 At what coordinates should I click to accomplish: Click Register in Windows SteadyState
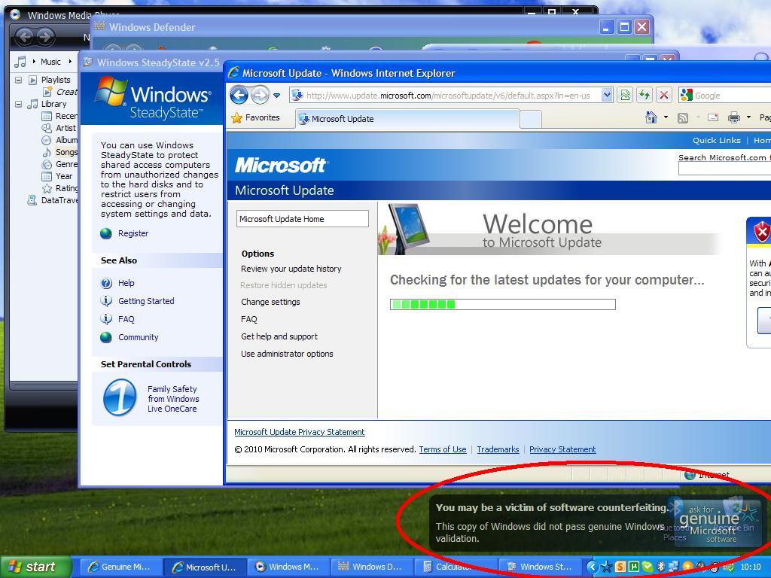tap(133, 233)
